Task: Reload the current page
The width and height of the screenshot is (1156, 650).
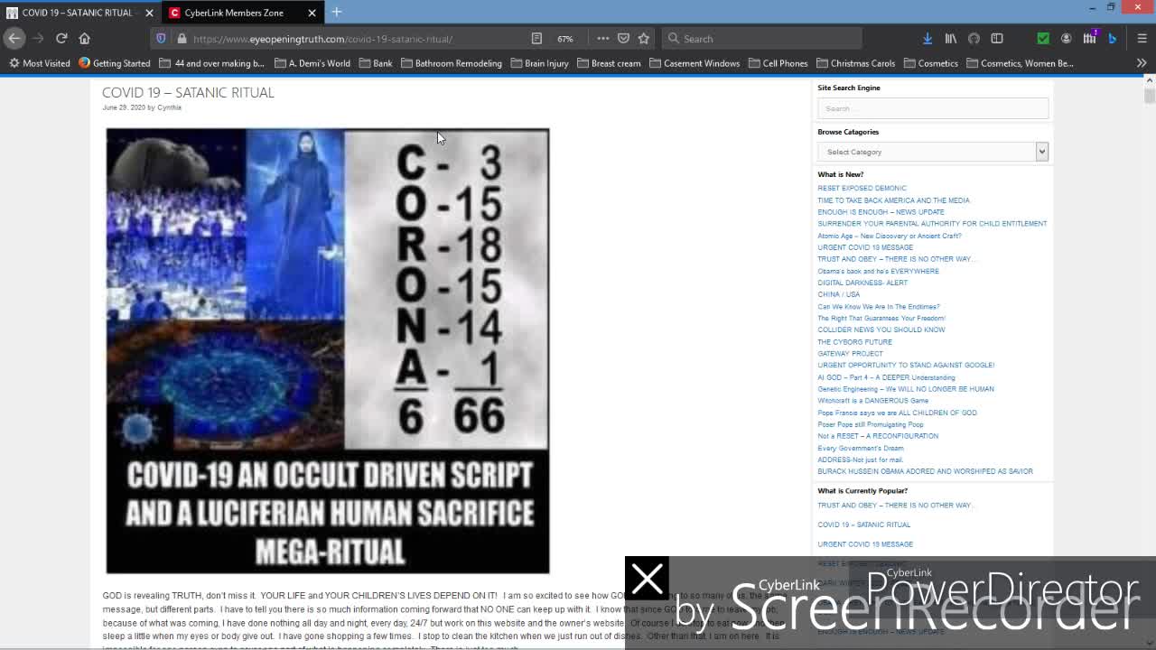Action: pos(61,38)
